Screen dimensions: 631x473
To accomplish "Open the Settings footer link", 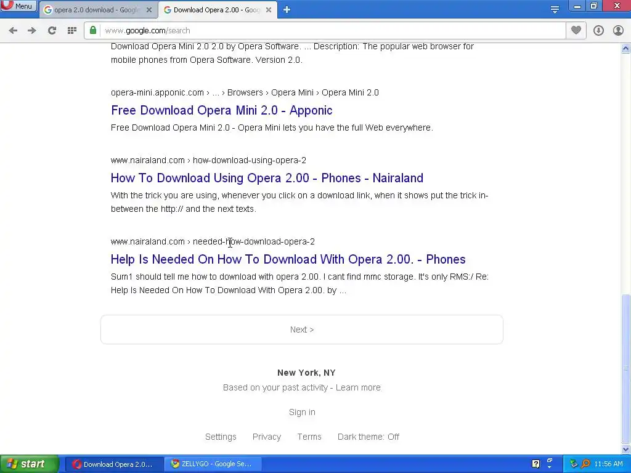I will 221,437.
